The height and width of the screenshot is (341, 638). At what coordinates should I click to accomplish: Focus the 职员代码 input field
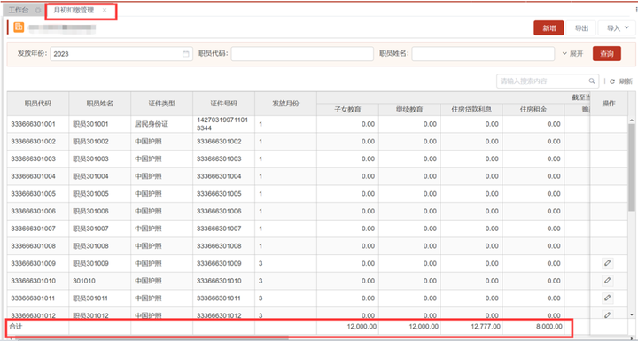pyautogui.click(x=302, y=54)
